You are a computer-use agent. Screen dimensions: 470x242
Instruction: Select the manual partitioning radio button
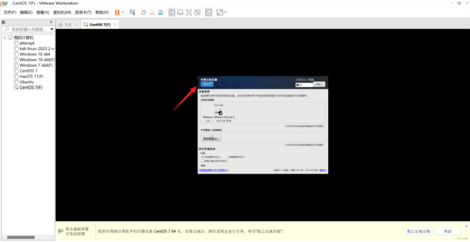click(227, 157)
